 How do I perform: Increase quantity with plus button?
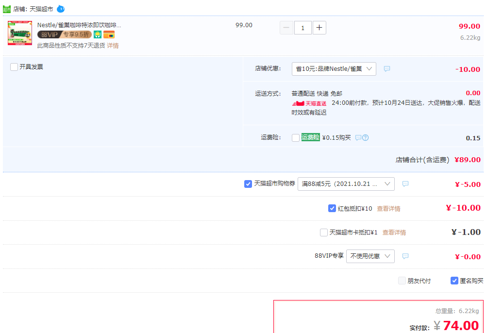click(x=319, y=28)
